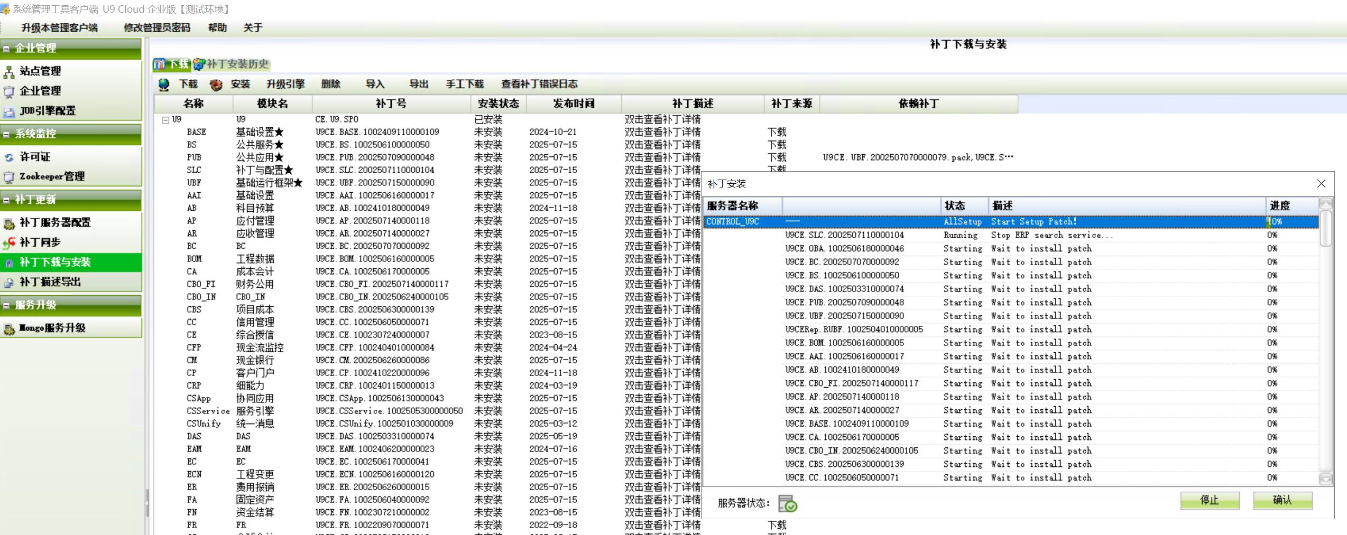Select U9CE.SLC.2002507110000104 Running row

point(1011,235)
